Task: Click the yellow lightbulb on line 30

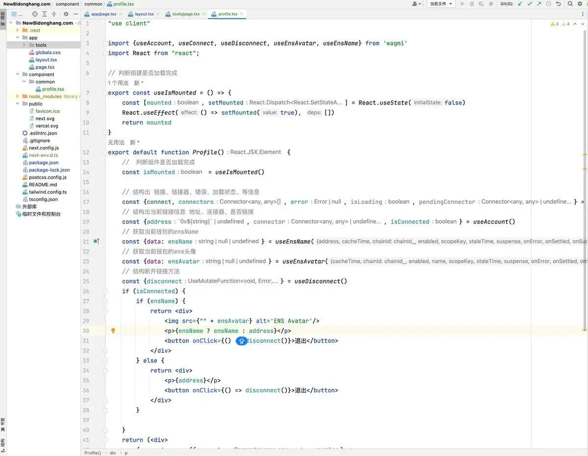Action: pos(113,331)
